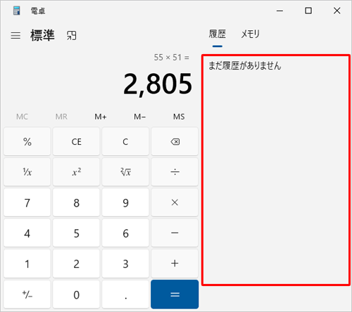Click the calculator app icon in title bar

[16, 11]
